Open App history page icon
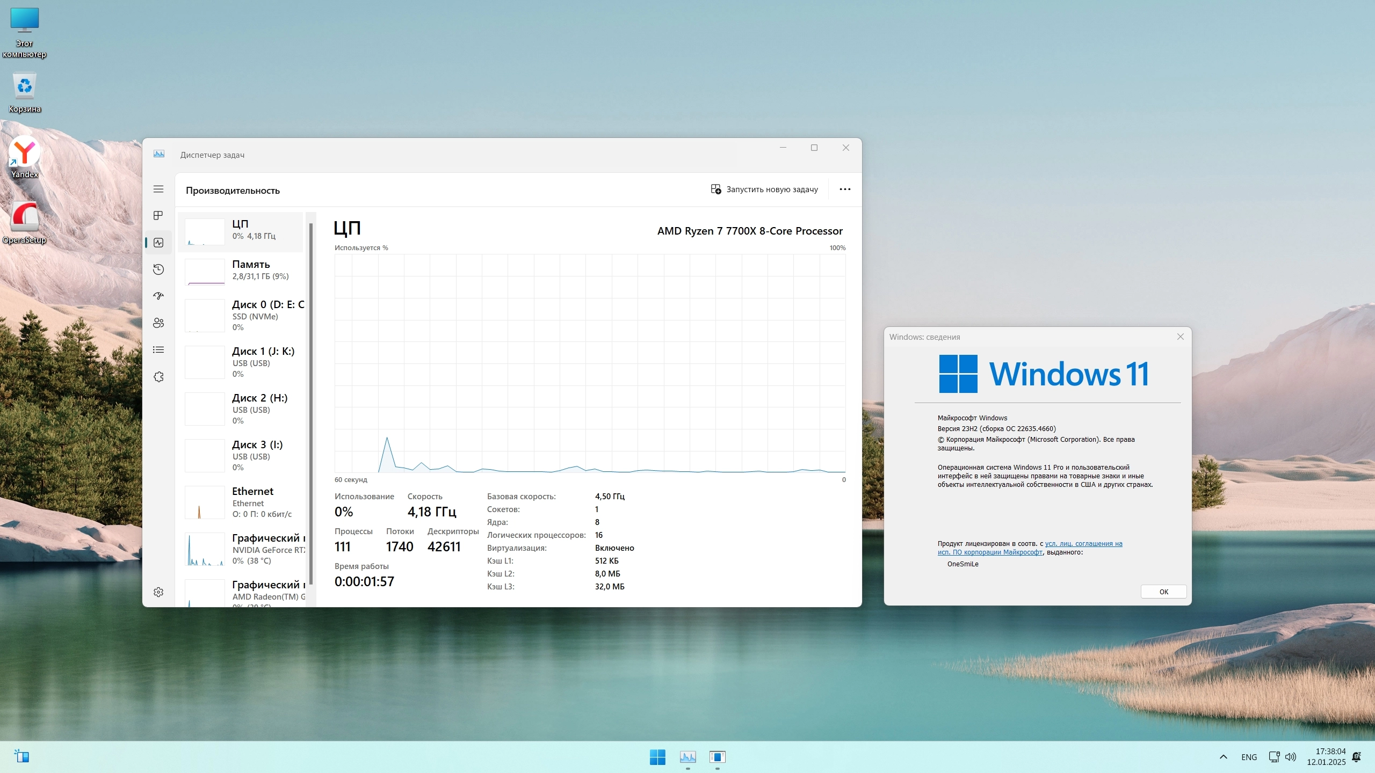The width and height of the screenshot is (1375, 773). (x=158, y=269)
